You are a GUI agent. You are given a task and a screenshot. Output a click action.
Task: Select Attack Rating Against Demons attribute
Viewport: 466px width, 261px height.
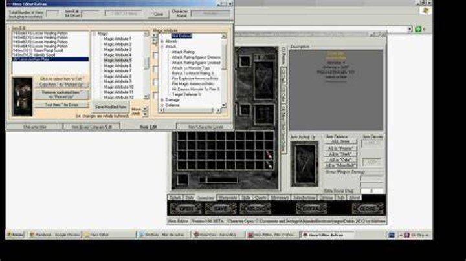point(196,57)
